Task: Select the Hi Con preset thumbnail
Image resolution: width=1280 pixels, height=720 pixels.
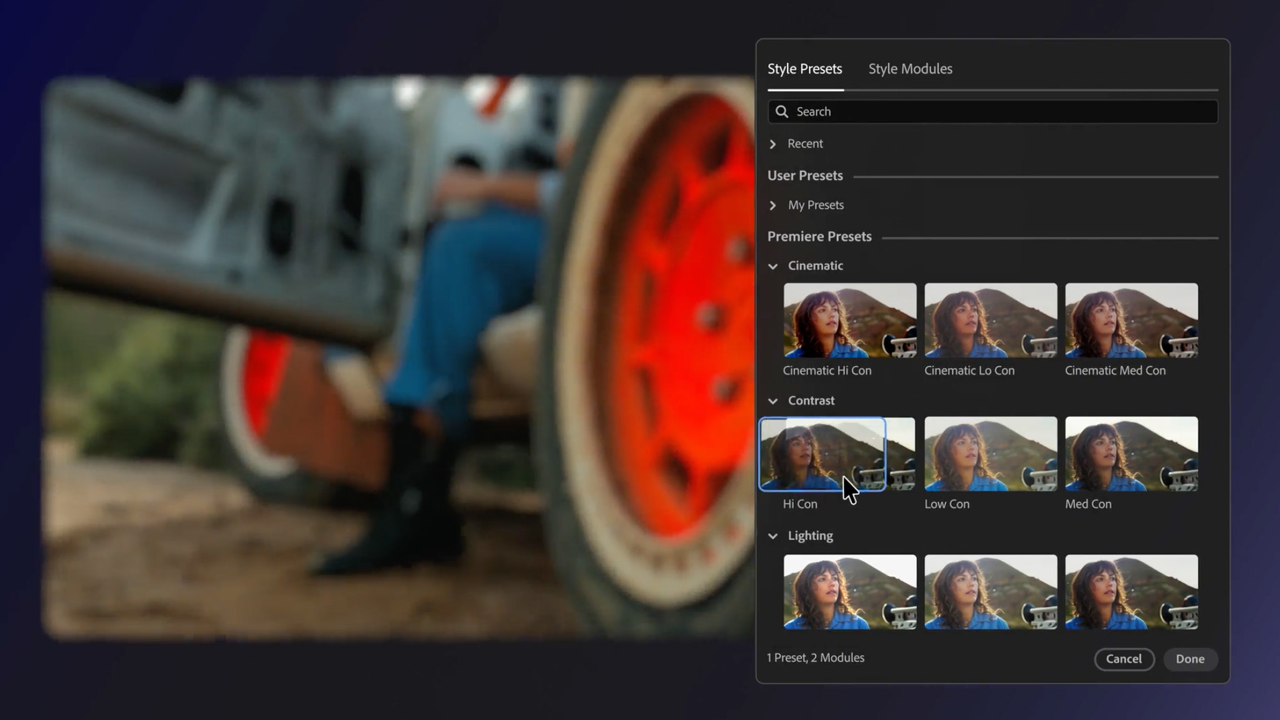Action: (x=822, y=453)
